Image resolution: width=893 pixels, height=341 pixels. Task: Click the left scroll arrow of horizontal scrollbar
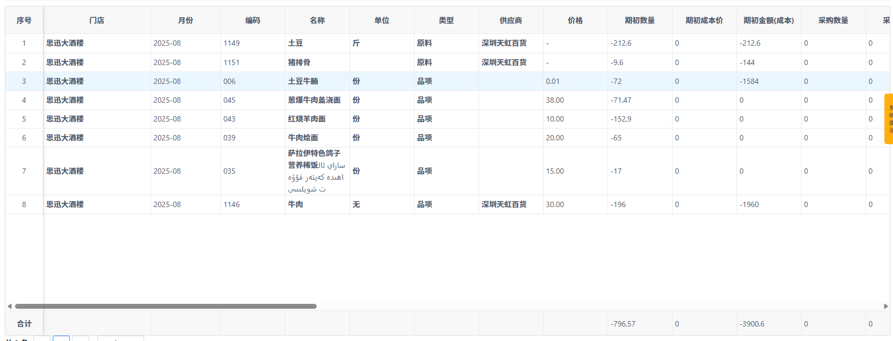pyautogui.click(x=9, y=307)
